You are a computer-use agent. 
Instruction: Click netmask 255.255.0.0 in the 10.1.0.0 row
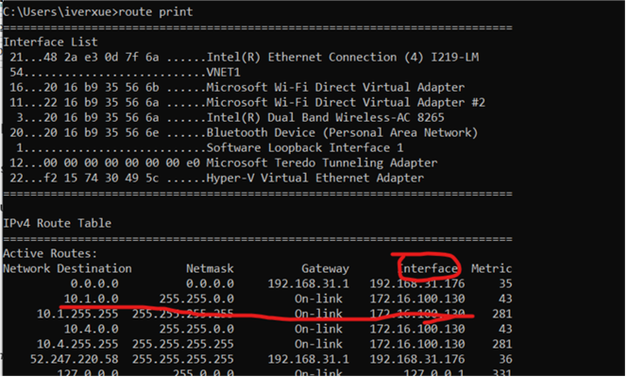pos(196,299)
